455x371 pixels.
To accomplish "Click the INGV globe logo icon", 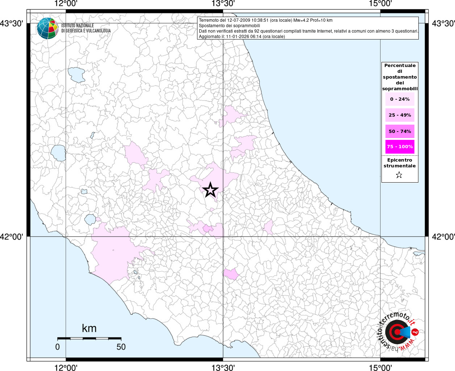I will point(47,28).
